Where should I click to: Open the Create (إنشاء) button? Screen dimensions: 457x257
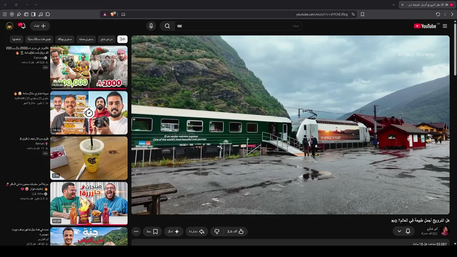tap(40, 26)
